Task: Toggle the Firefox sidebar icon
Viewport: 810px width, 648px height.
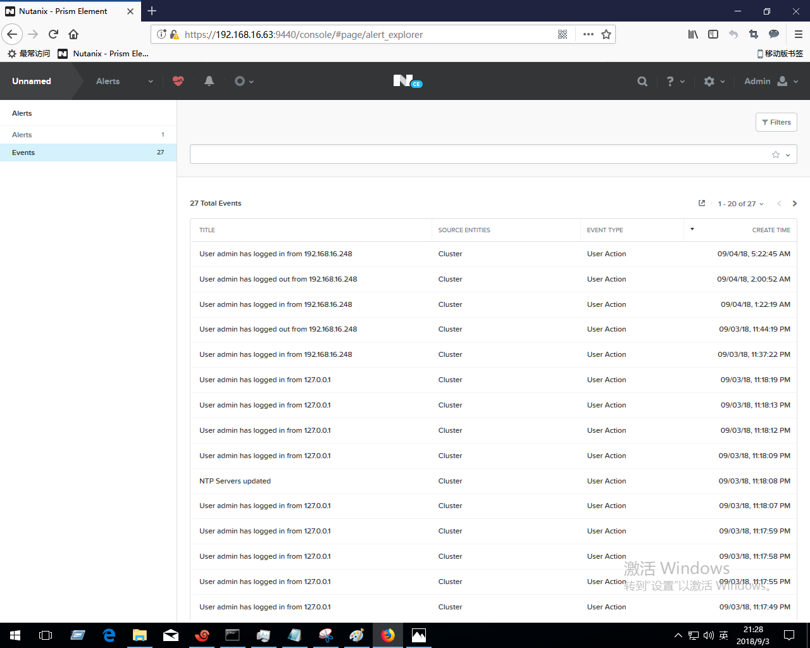Action: (x=713, y=34)
